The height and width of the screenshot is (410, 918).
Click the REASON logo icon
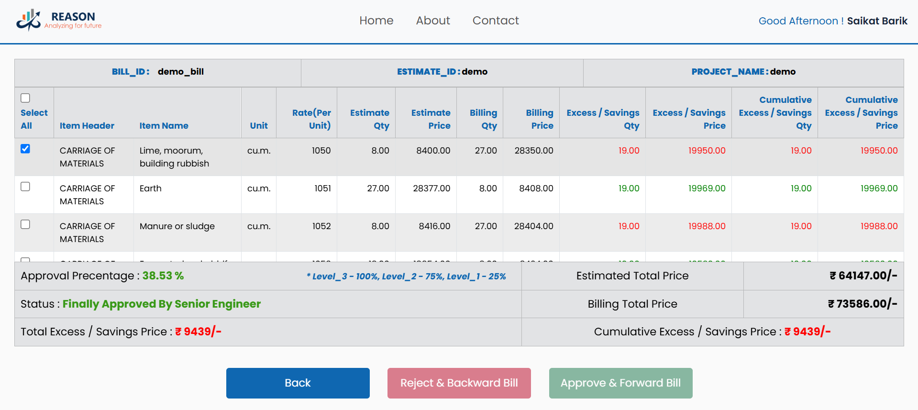point(28,20)
